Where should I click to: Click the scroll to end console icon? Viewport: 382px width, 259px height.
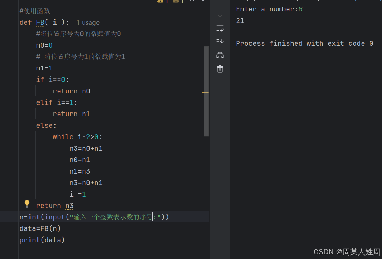click(x=220, y=42)
